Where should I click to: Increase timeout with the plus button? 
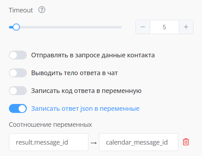pos(186,27)
